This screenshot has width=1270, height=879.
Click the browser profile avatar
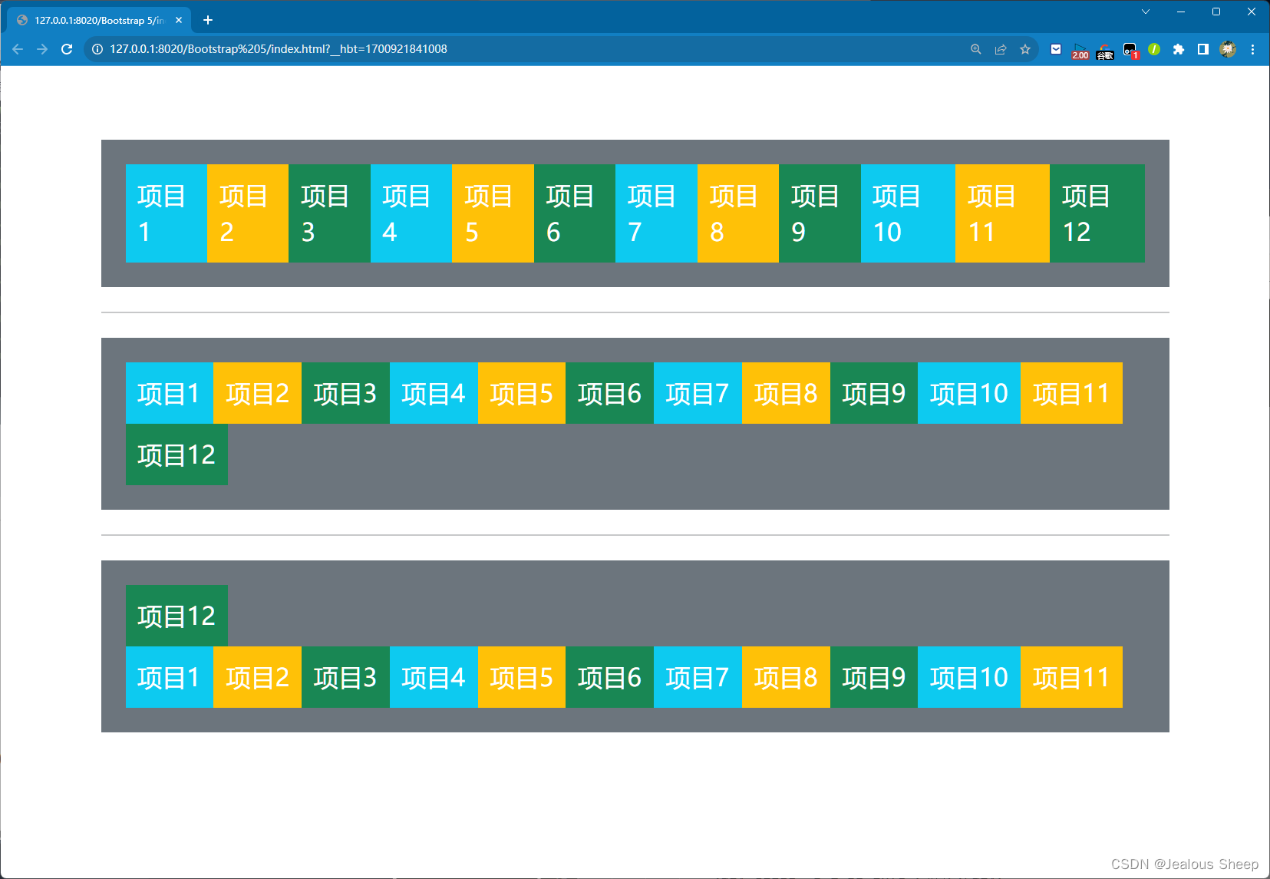point(1229,49)
